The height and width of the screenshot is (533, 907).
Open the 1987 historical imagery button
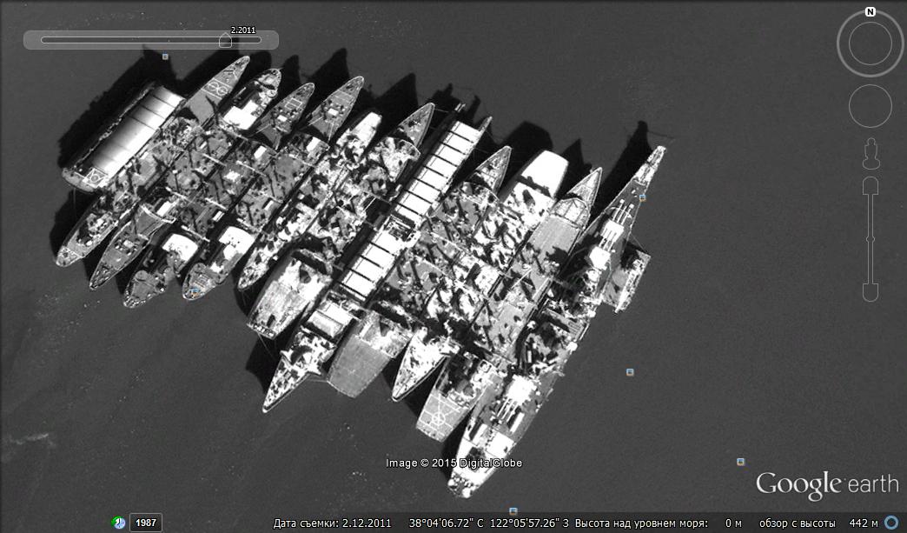point(146,523)
